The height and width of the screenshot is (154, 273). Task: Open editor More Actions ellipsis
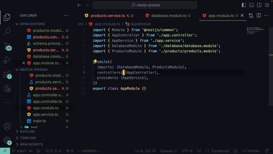[266, 15]
